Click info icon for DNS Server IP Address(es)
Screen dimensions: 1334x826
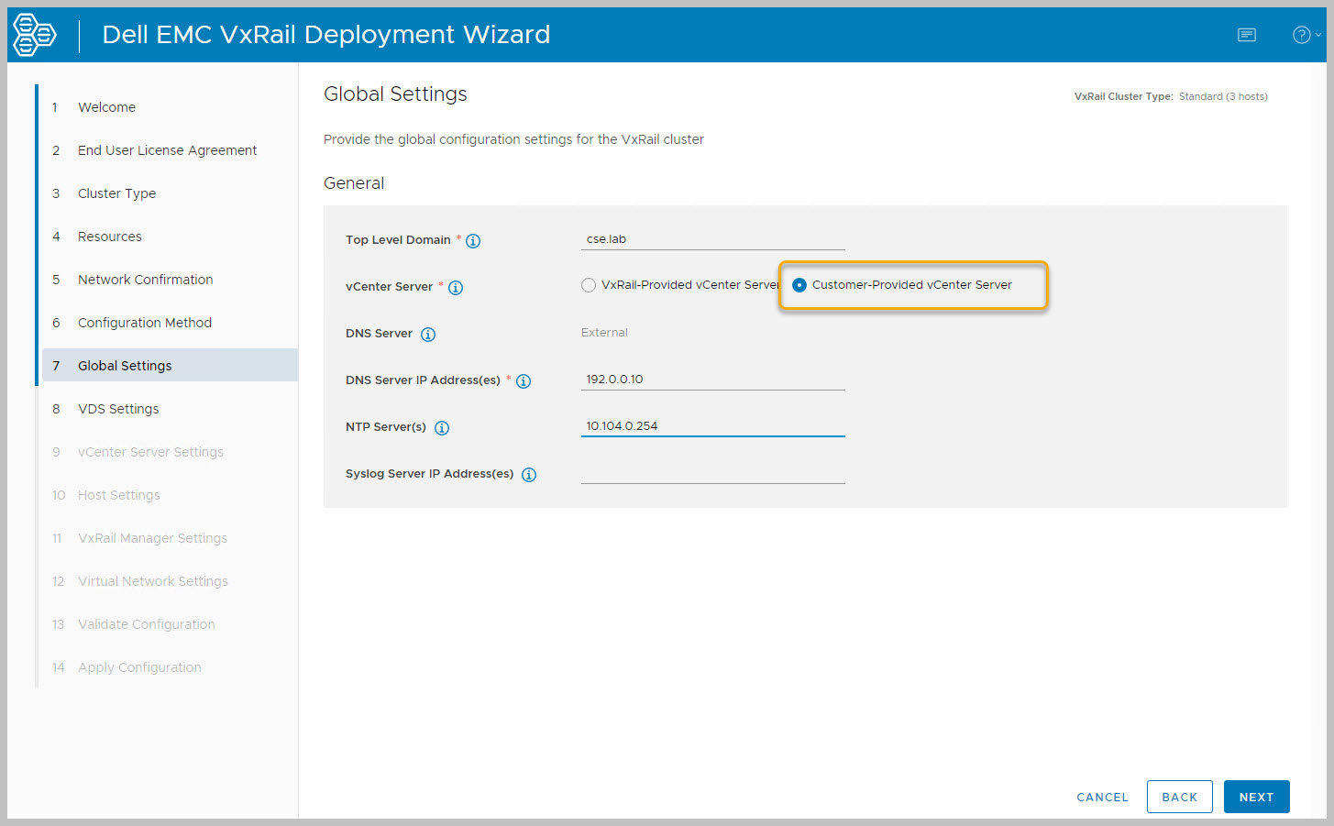coord(524,381)
